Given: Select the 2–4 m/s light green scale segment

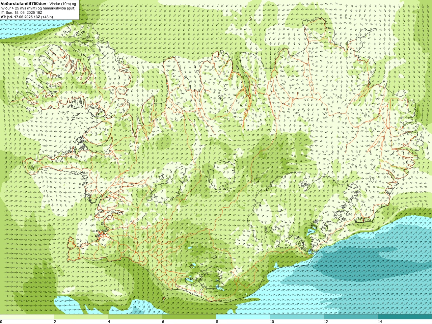Looking at the screenshot, I should click(x=81, y=317).
